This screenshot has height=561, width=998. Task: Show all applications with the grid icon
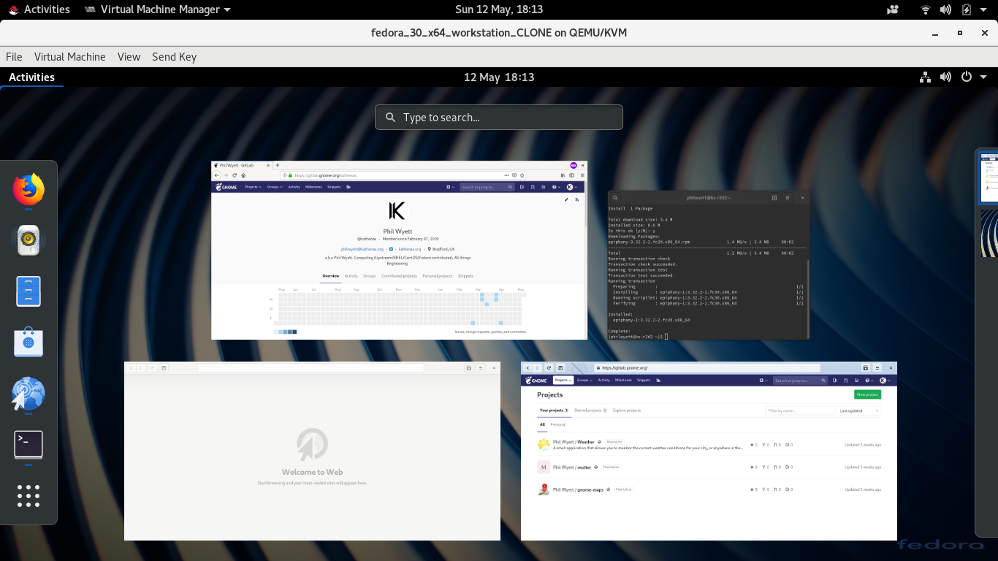point(28,496)
